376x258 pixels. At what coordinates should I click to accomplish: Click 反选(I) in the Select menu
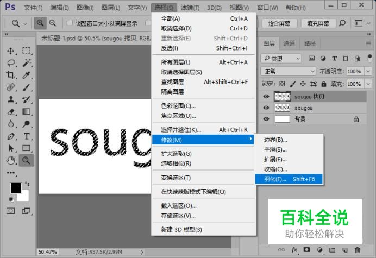[x=204, y=48]
